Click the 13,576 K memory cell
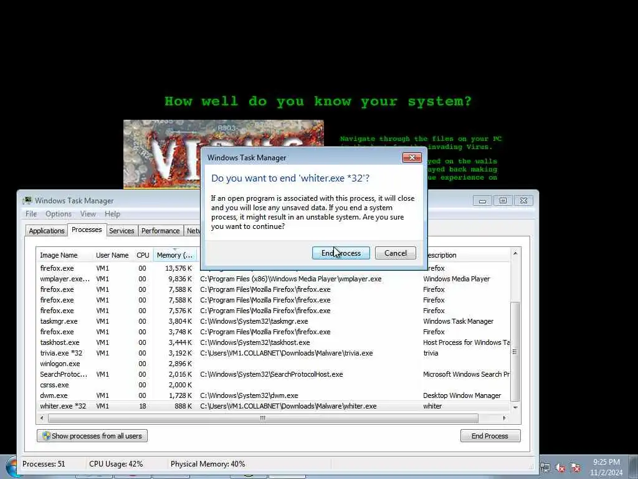The image size is (638, 479). (178, 268)
